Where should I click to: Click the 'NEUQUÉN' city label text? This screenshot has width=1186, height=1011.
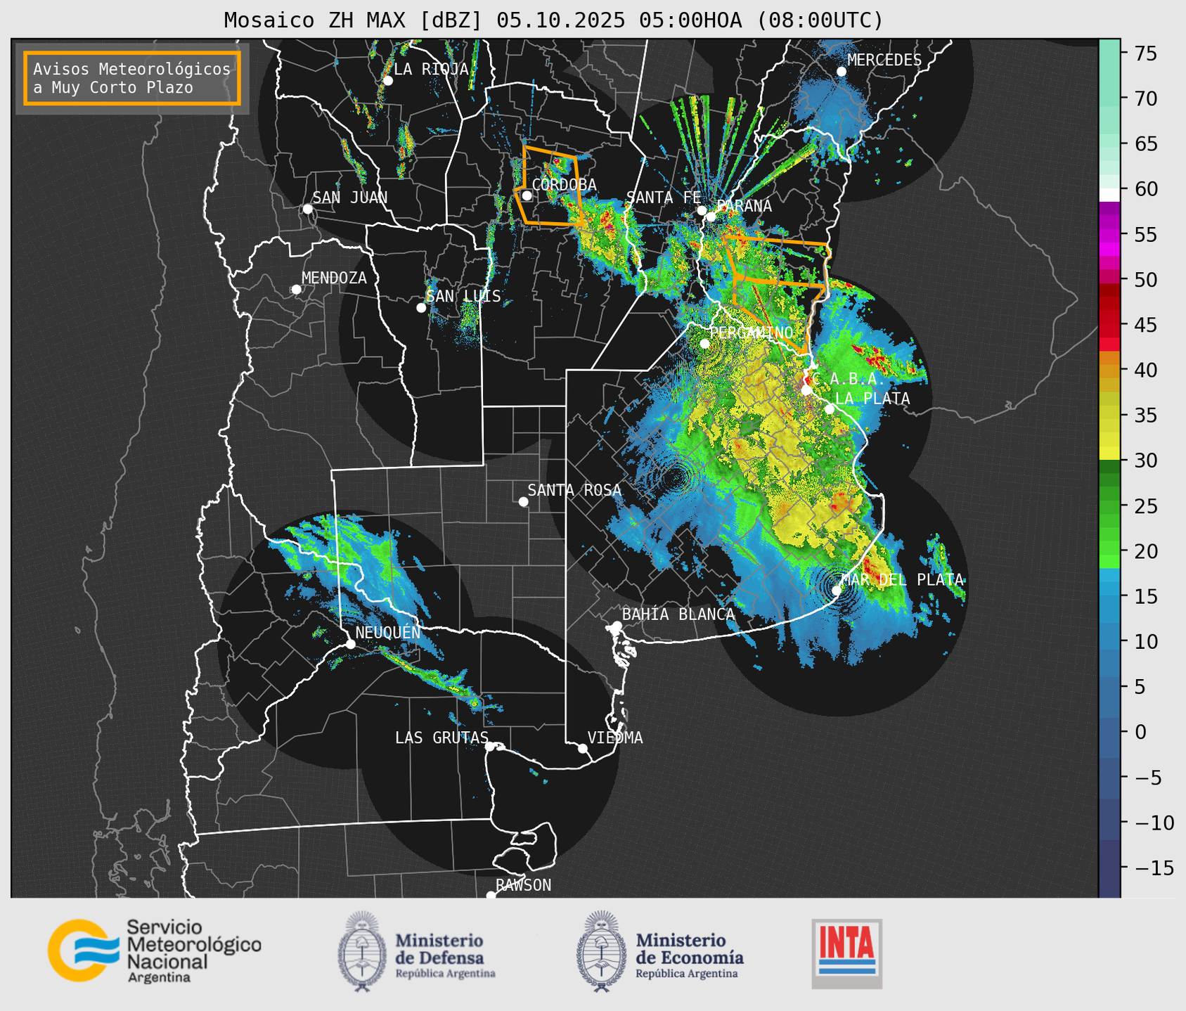point(388,633)
